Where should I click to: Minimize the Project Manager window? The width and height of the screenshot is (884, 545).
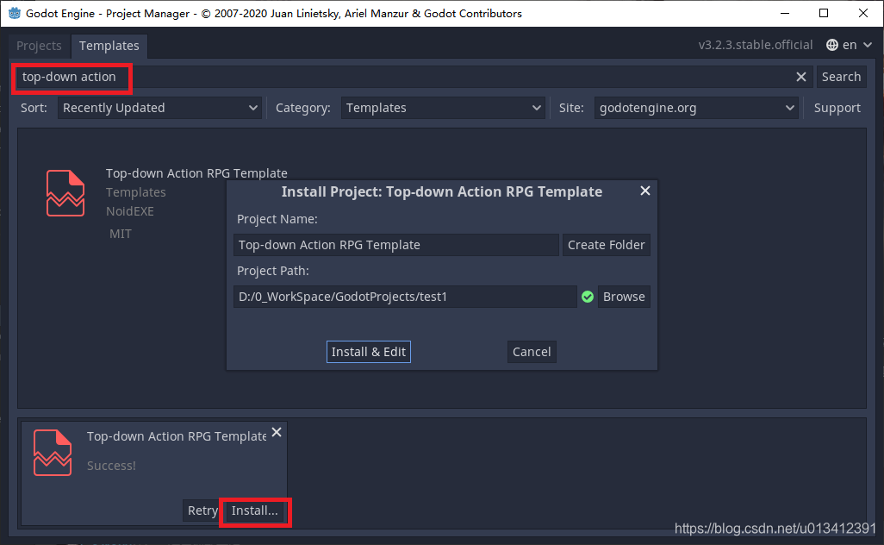(784, 13)
